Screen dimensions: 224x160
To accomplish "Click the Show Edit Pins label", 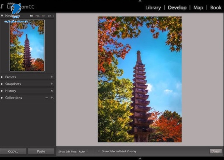I will click(x=68, y=152).
